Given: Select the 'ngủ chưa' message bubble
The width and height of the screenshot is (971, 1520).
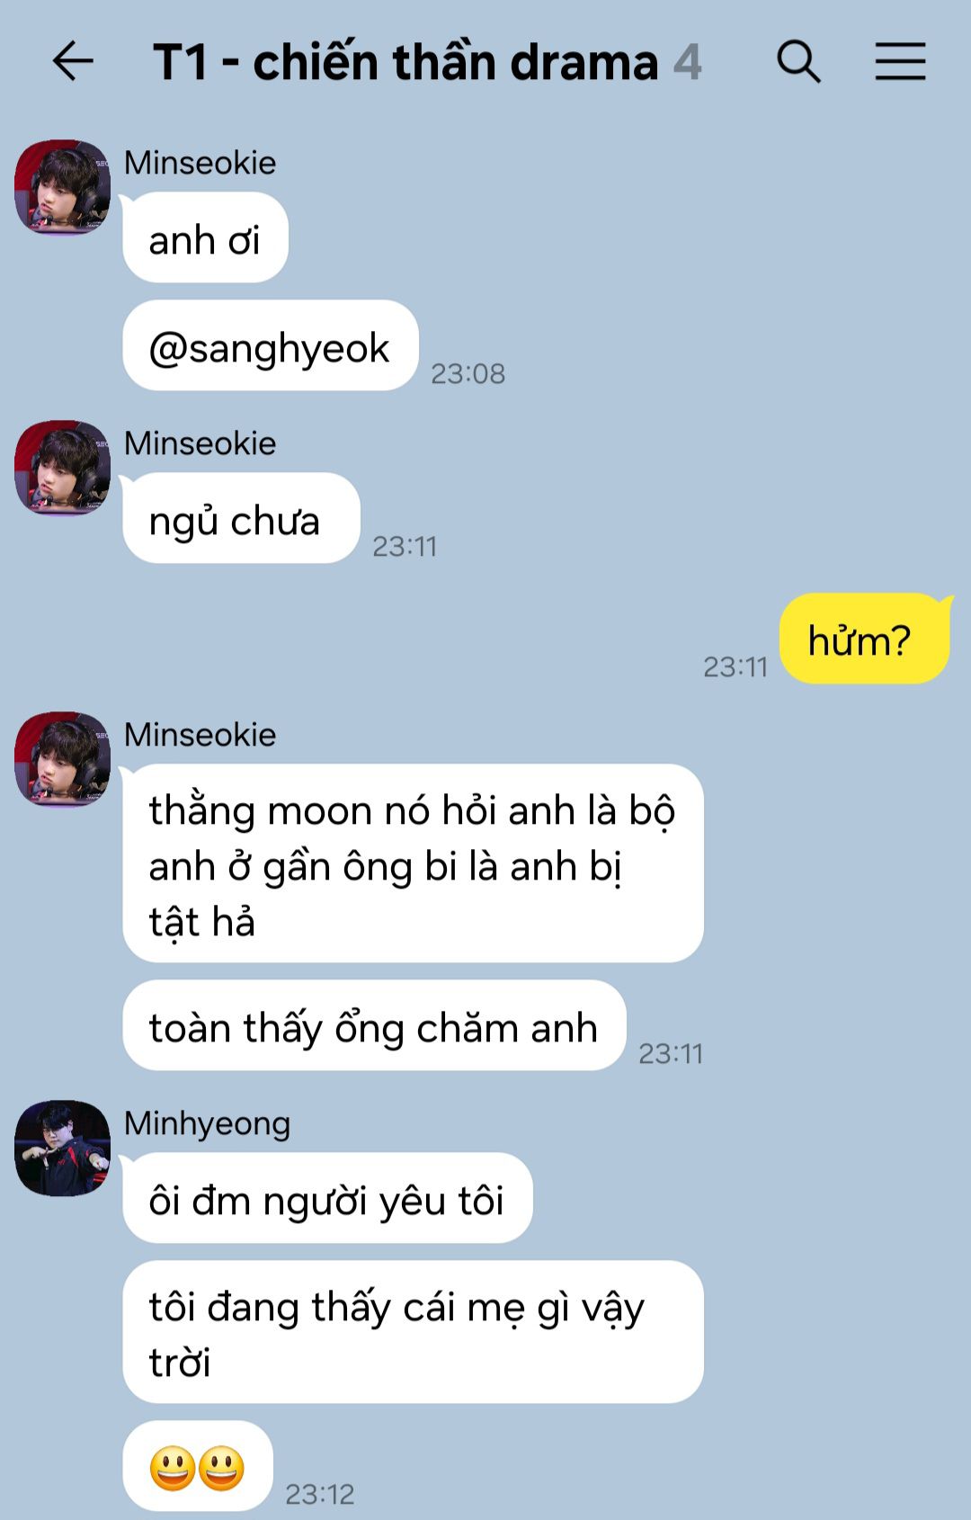Looking at the screenshot, I should pyautogui.click(x=241, y=518).
